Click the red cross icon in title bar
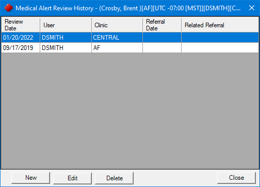Screen dimensions: 260x187 (9, 8)
